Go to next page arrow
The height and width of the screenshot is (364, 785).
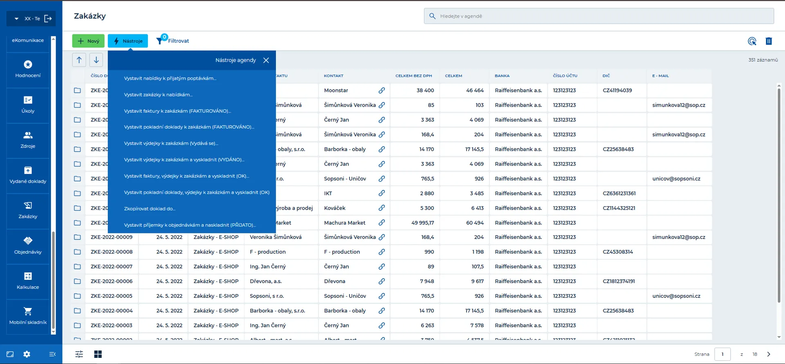769,354
